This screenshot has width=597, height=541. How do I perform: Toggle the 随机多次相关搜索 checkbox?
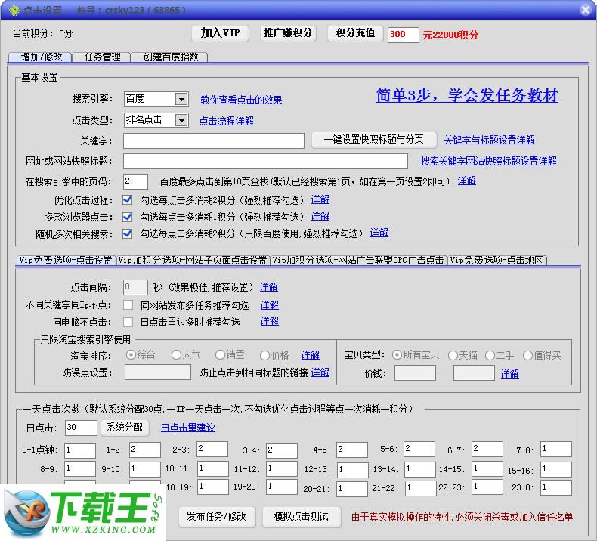click(x=128, y=233)
